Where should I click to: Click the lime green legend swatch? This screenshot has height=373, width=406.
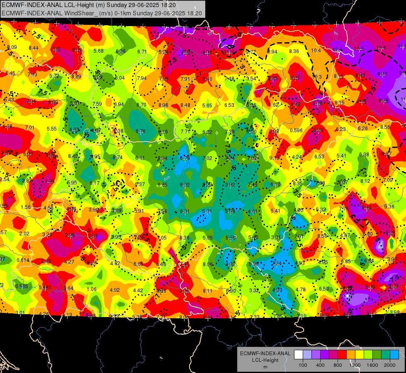click(x=368, y=355)
